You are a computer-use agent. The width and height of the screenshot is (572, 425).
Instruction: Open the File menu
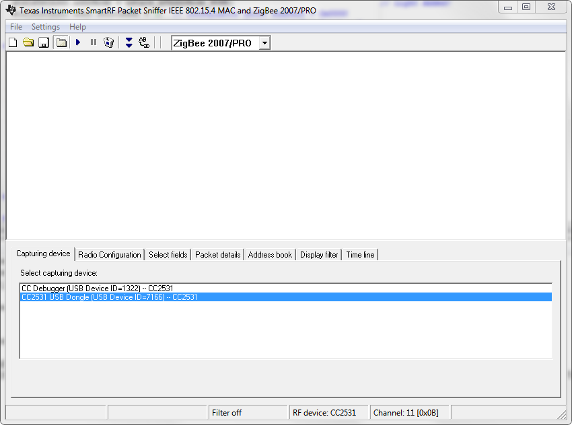pos(16,27)
